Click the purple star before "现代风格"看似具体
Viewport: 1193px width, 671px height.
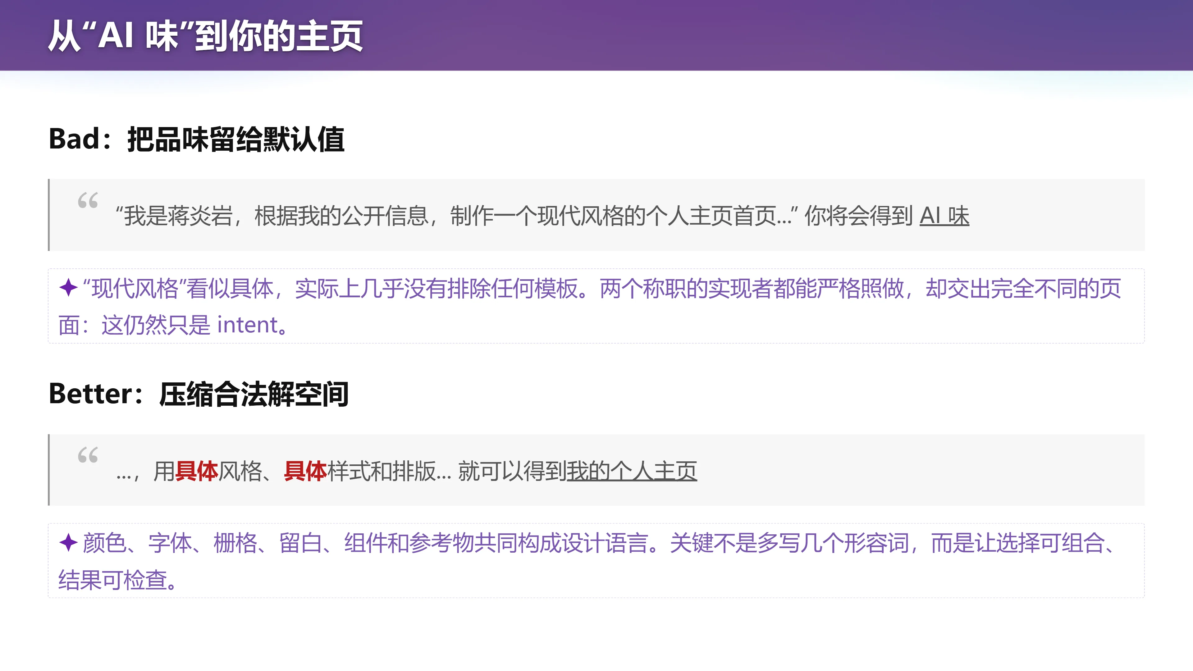tap(68, 288)
